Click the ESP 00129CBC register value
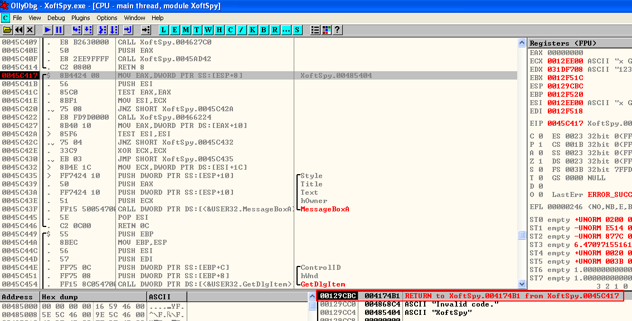Viewport: 632px width, 321px height. coord(565,86)
